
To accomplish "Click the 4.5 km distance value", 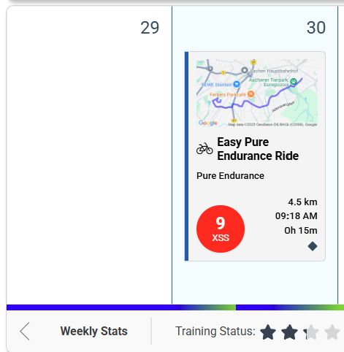I will tap(302, 202).
